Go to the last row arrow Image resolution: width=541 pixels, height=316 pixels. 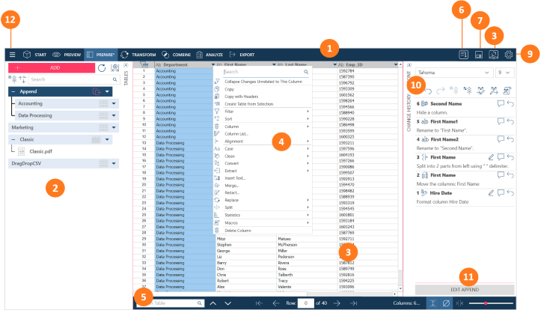click(353, 303)
